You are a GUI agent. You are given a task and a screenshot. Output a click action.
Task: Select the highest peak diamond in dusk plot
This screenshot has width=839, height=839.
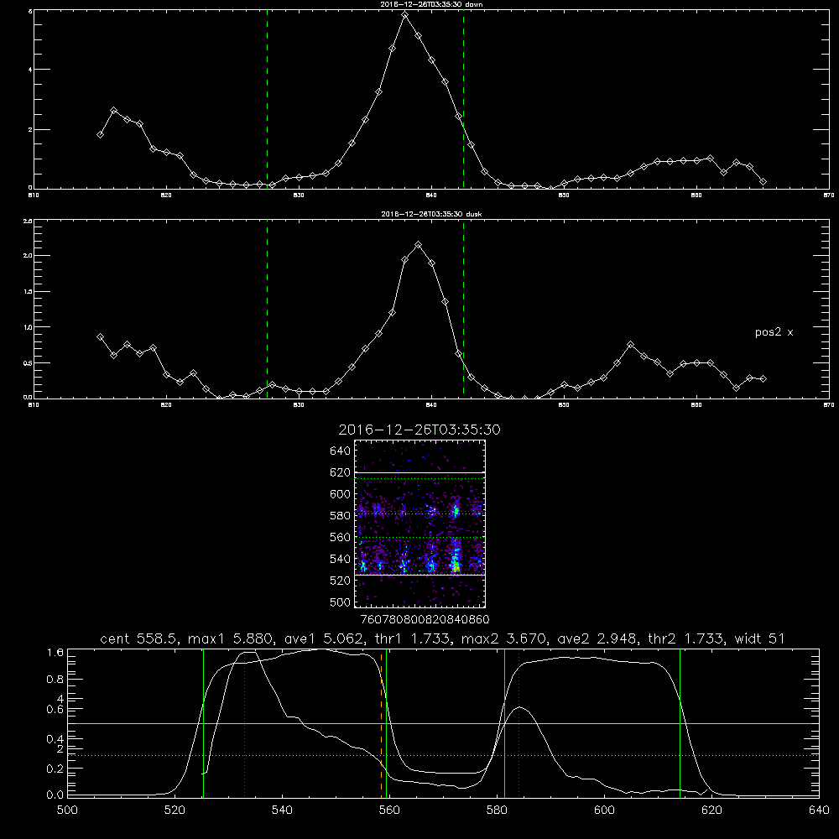pyautogui.click(x=419, y=245)
